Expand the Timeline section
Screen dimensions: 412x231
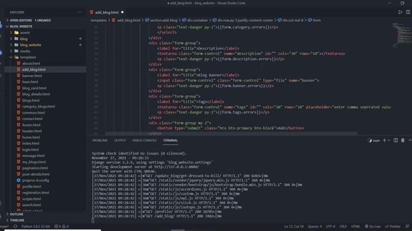[17, 220]
